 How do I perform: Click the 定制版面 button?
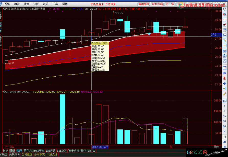157,4
